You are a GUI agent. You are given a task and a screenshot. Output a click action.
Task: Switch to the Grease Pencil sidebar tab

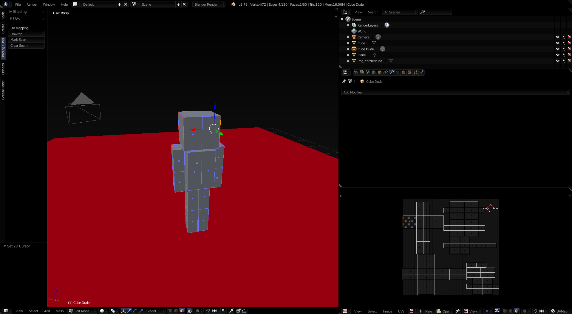pos(3,90)
